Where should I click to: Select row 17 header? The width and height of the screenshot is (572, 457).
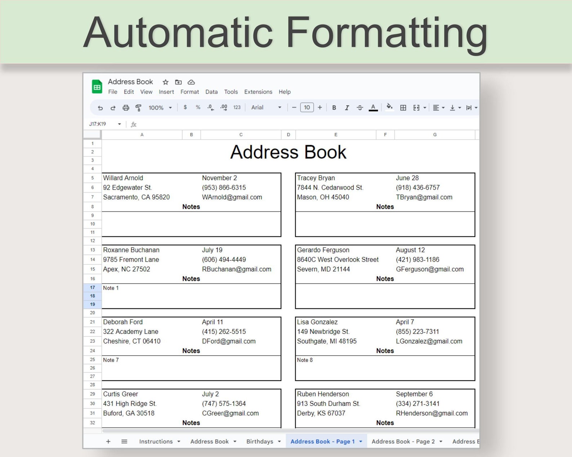click(93, 288)
